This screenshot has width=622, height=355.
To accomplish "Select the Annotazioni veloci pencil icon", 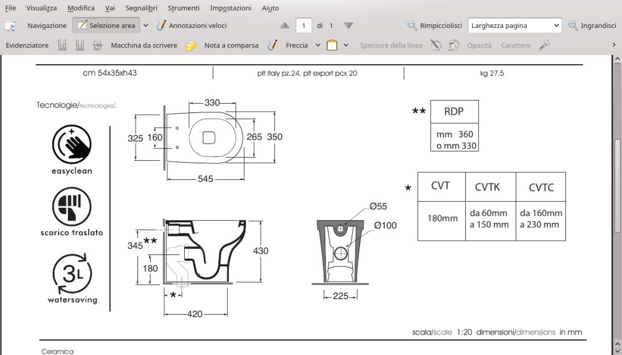I will tap(160, 25).
